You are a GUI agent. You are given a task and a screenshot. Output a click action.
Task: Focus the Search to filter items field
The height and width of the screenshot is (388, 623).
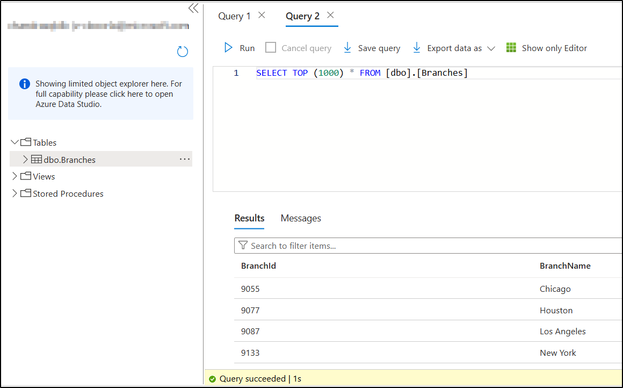click(429, 246)
